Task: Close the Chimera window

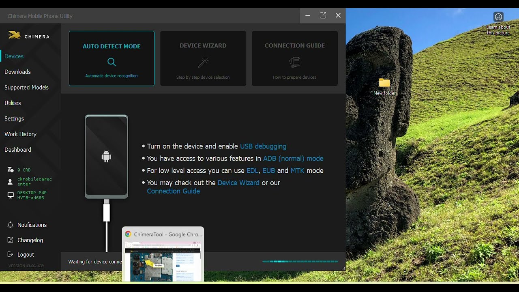Action: point(338,15)
